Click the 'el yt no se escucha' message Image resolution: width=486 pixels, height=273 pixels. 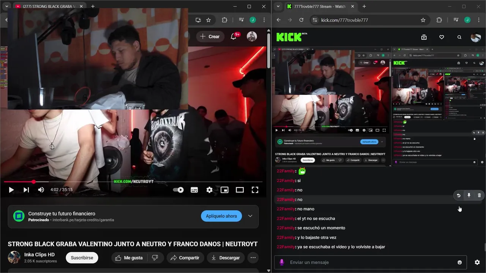(x=316, y=218)
